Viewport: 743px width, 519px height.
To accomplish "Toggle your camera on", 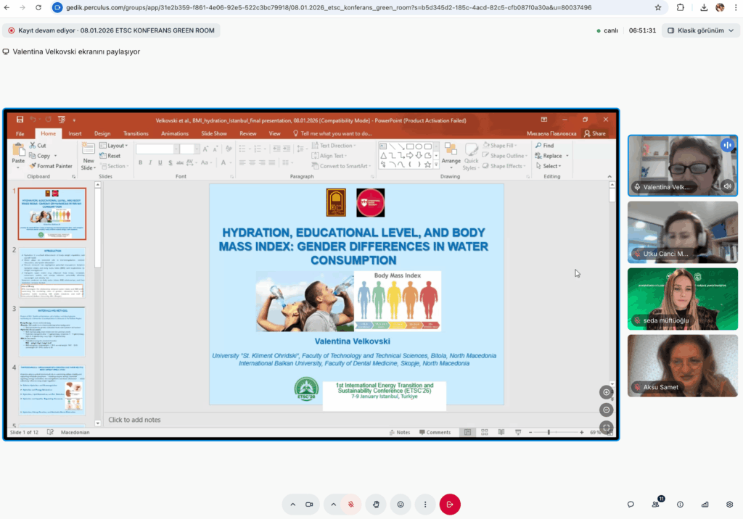I will [x=309, y=504].
